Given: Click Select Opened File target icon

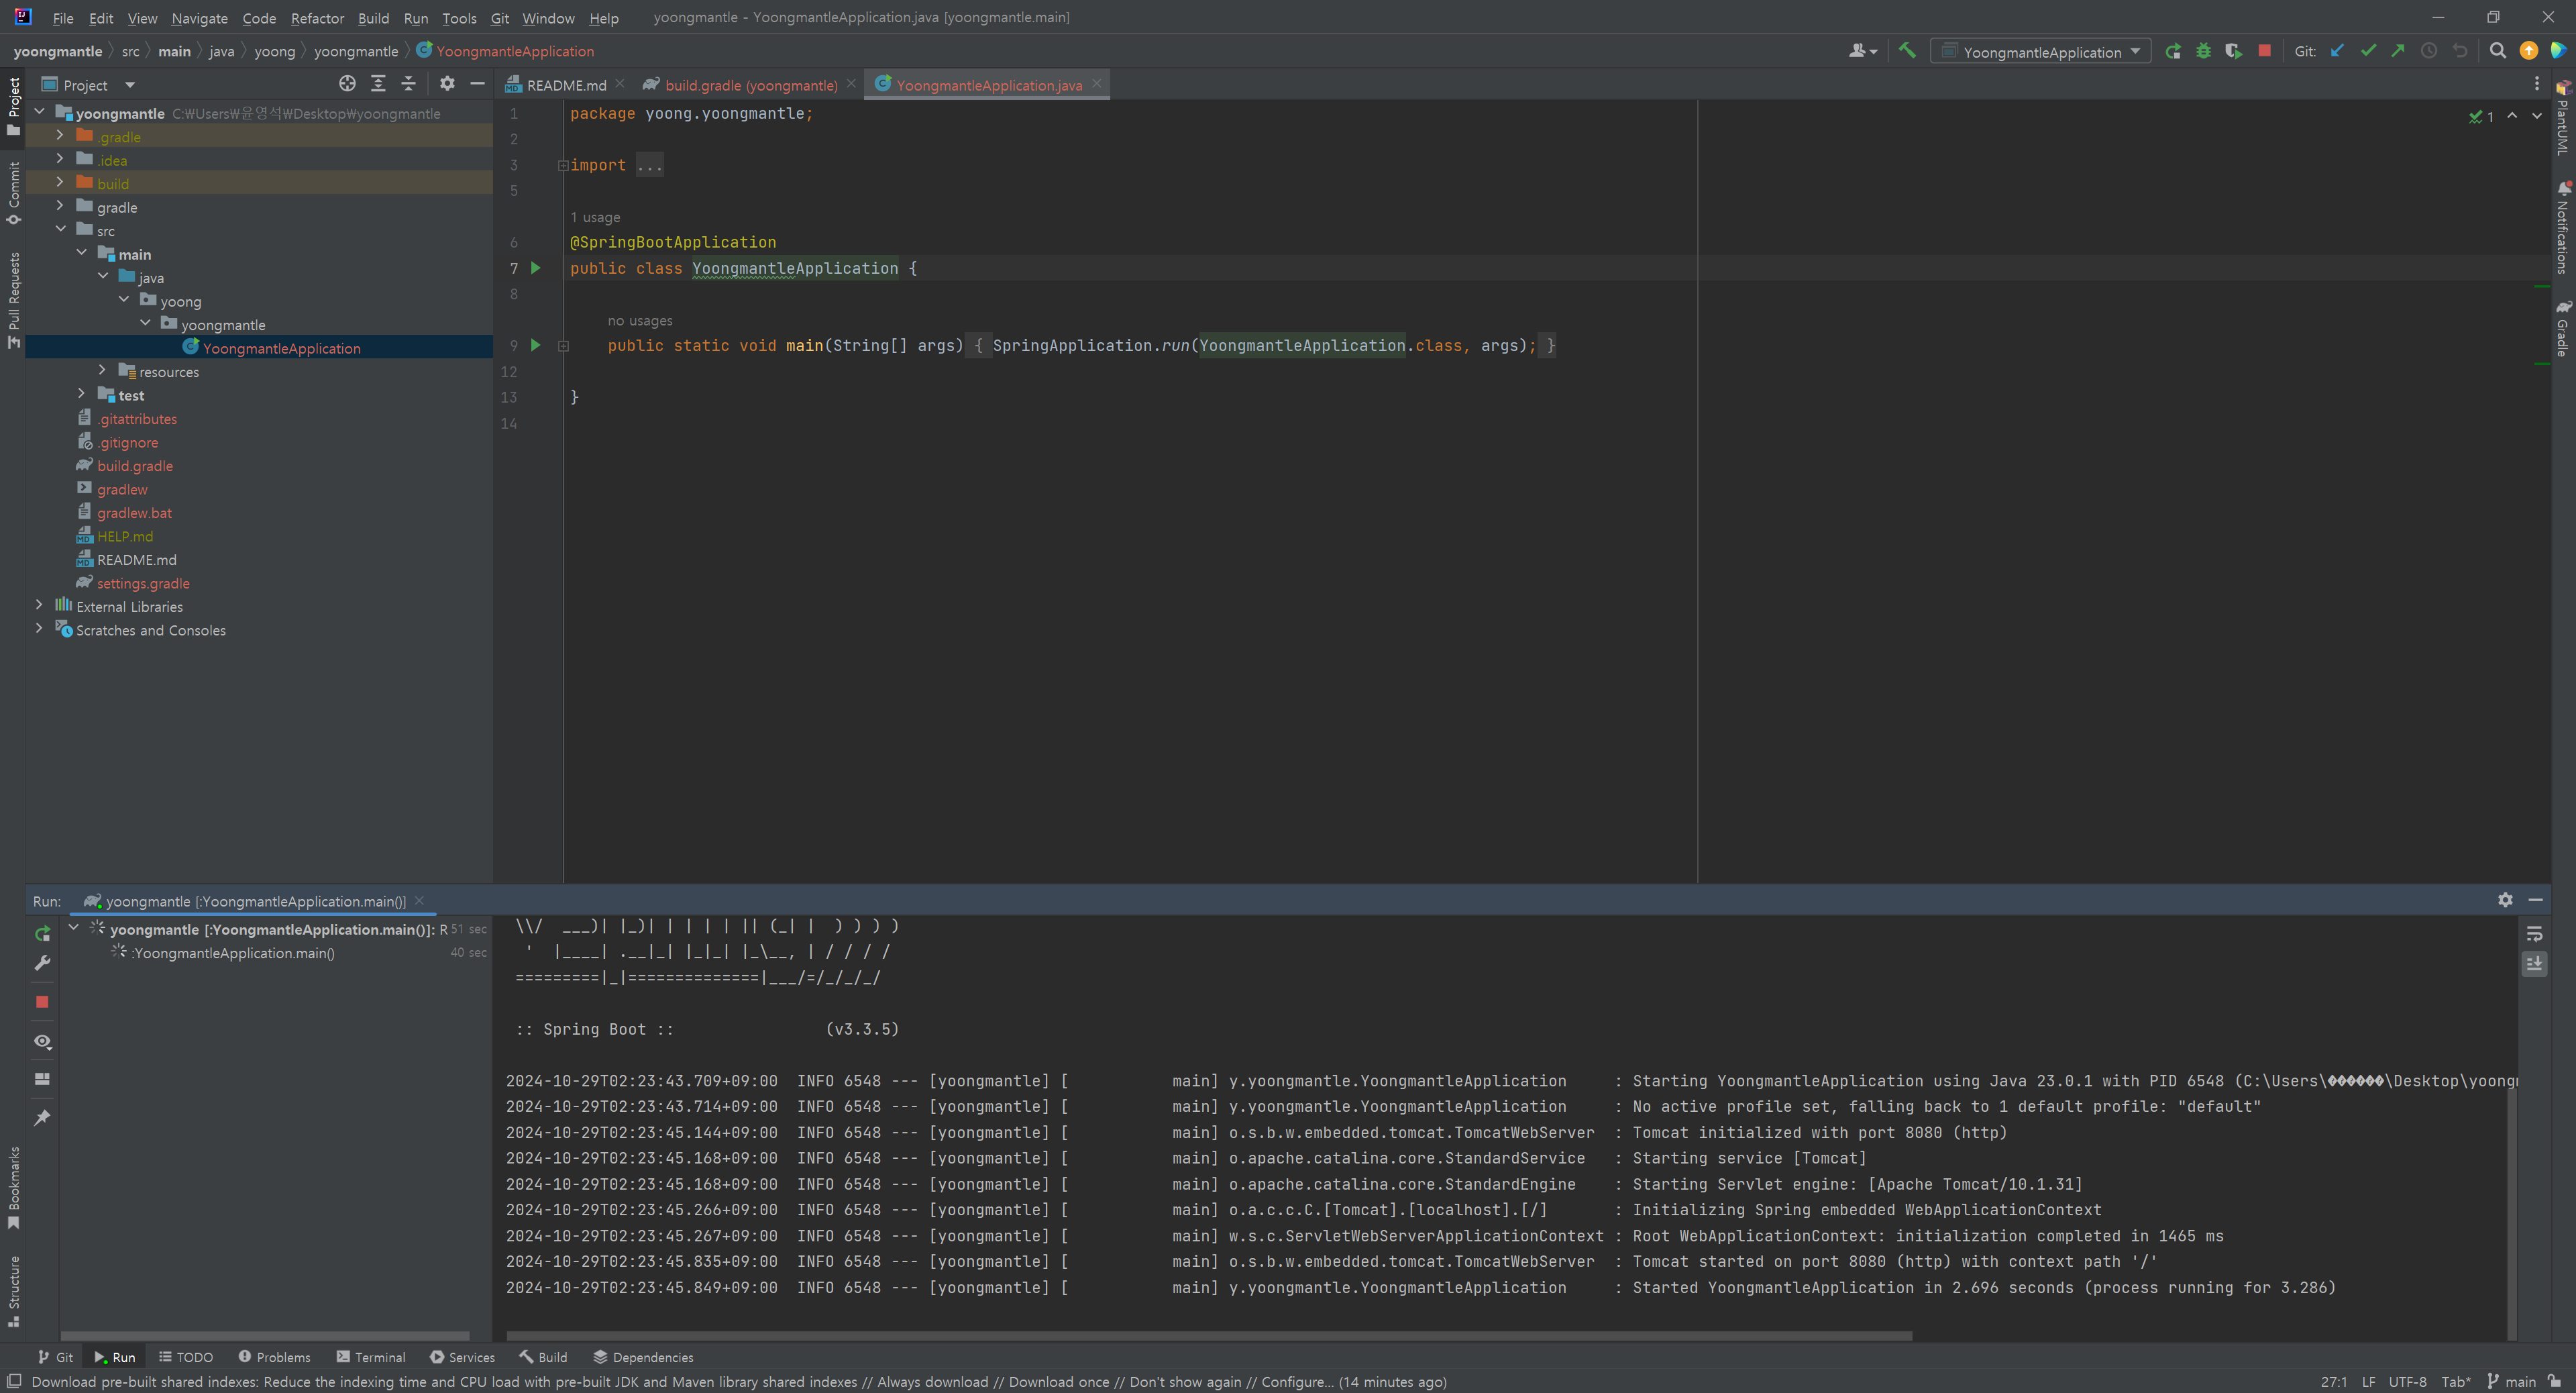Looking at the screenshot, I should (x=347, y=84).
